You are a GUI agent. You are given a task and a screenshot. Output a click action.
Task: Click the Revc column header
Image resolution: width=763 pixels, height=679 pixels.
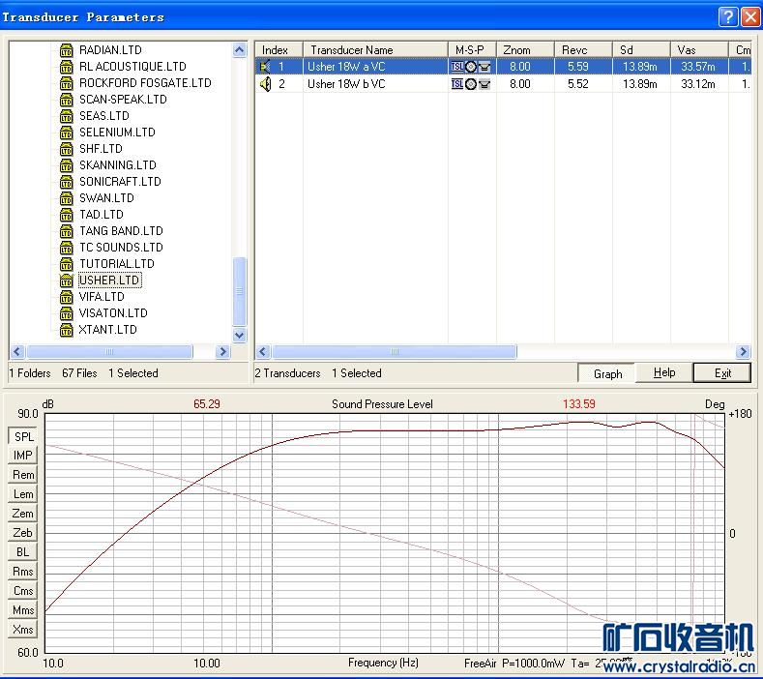(583, 50)
